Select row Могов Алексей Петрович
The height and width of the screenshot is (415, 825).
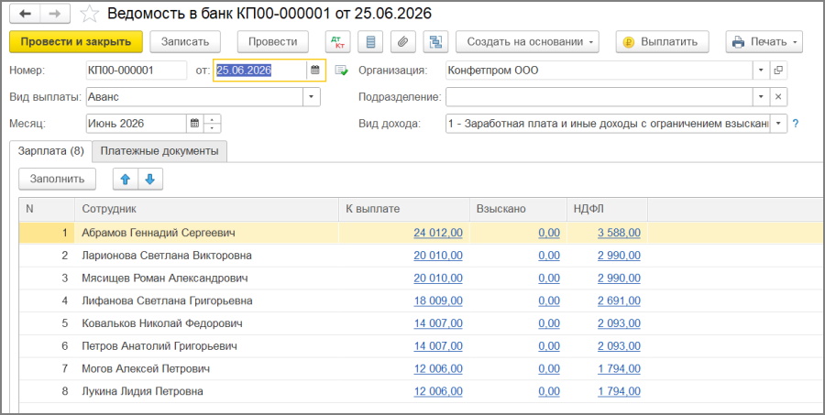(x=421, y=369)
